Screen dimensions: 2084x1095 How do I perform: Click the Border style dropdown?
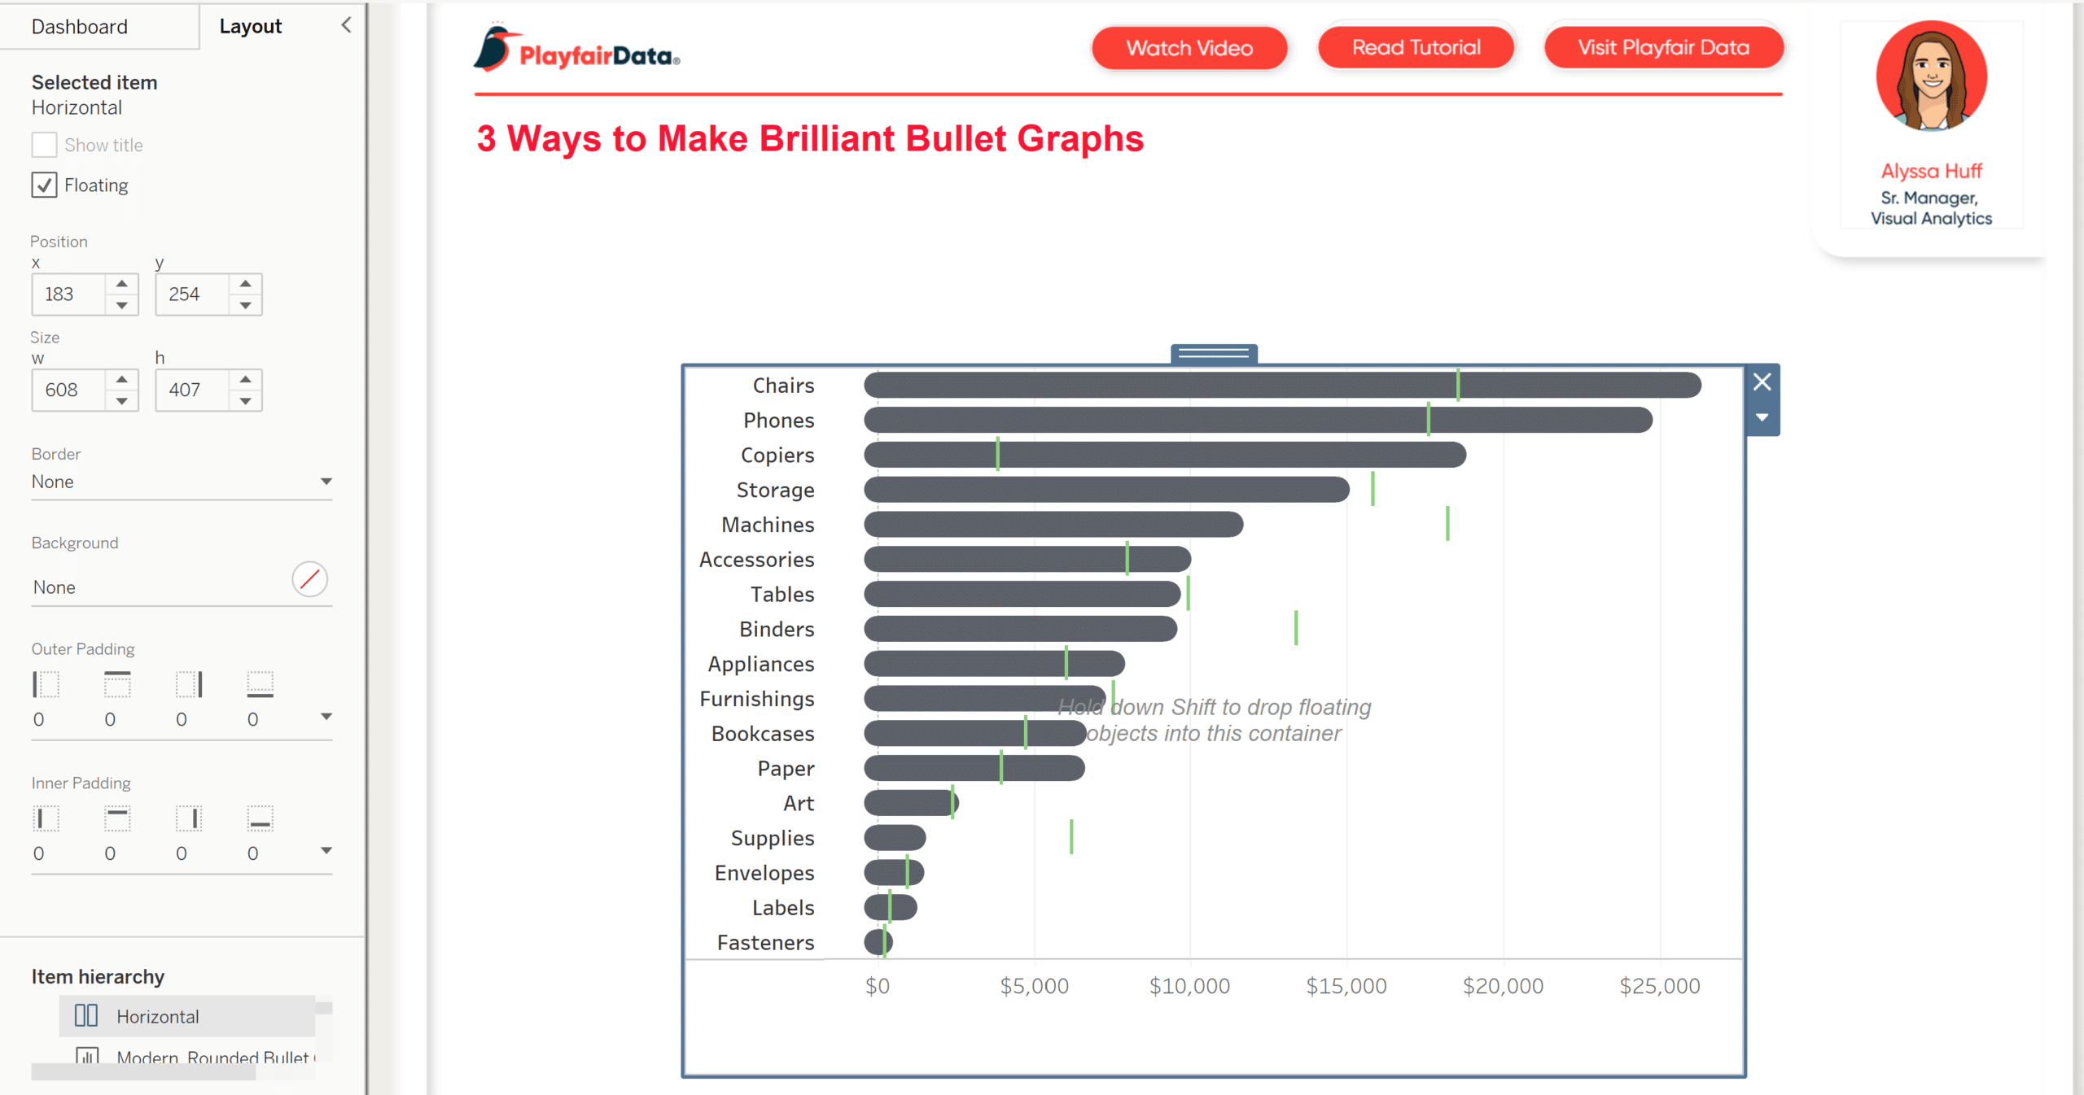click(x=179, y=481)
